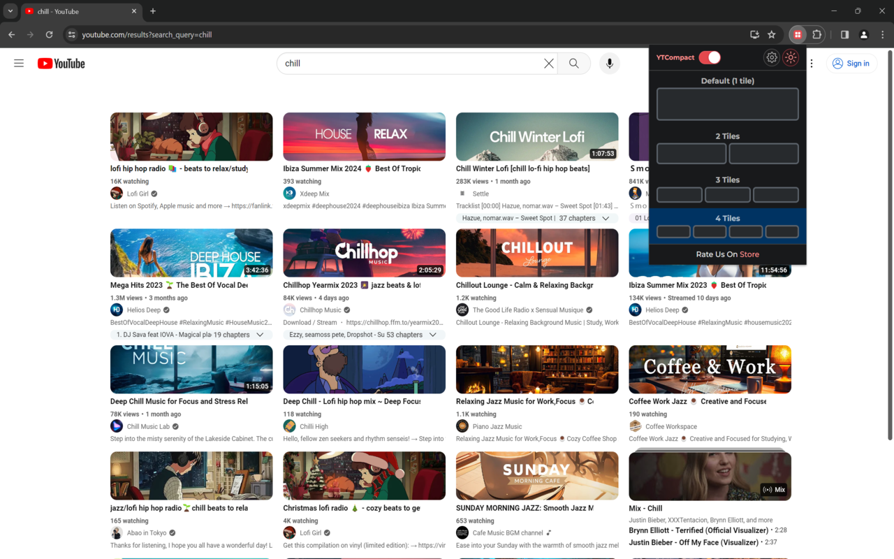This screenshot has width=894, height=559.
Task: Click the YTCompact extension icon in the toolbar
Action: pyautogui.click(x=798, y=34)
